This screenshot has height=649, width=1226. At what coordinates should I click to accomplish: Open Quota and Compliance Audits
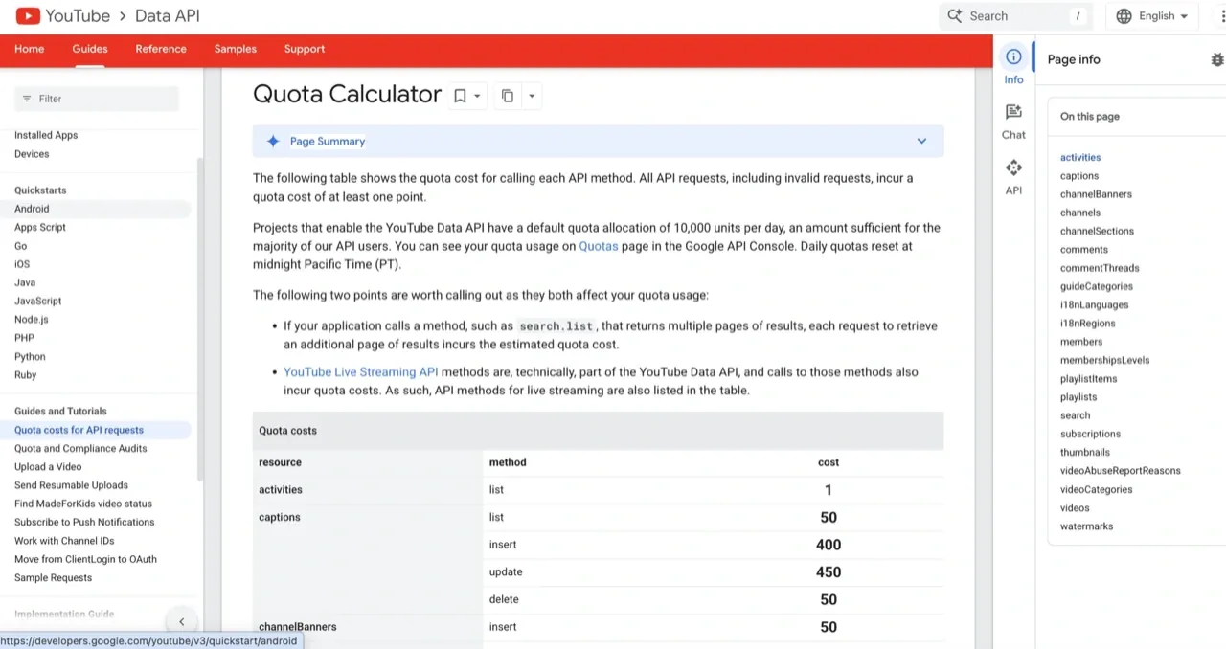click(80, 448)
